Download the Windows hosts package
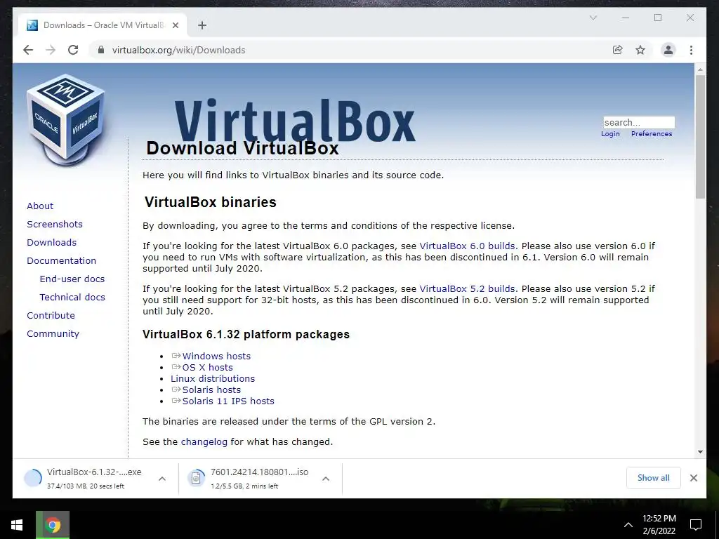The width and height of the screenshot is (719, 539). [216, 356]
